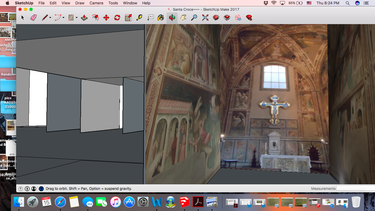
Task: Open Spotlight search in menu bar
Action: tap(348, 3)
